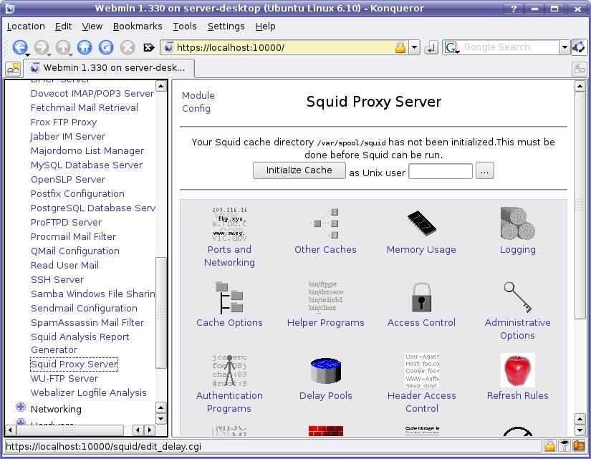Click the Up directory toolbar icon

click(63, 47)
